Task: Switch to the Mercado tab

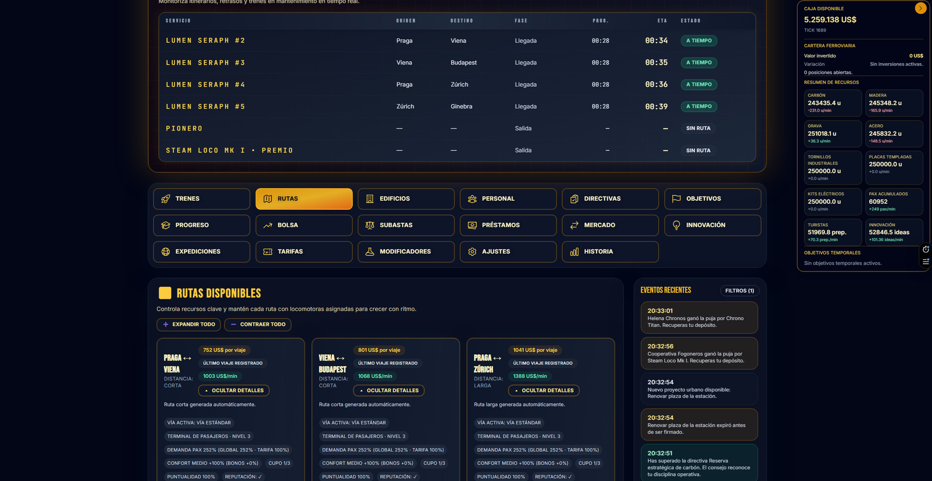Action: (x=610, y=225)
